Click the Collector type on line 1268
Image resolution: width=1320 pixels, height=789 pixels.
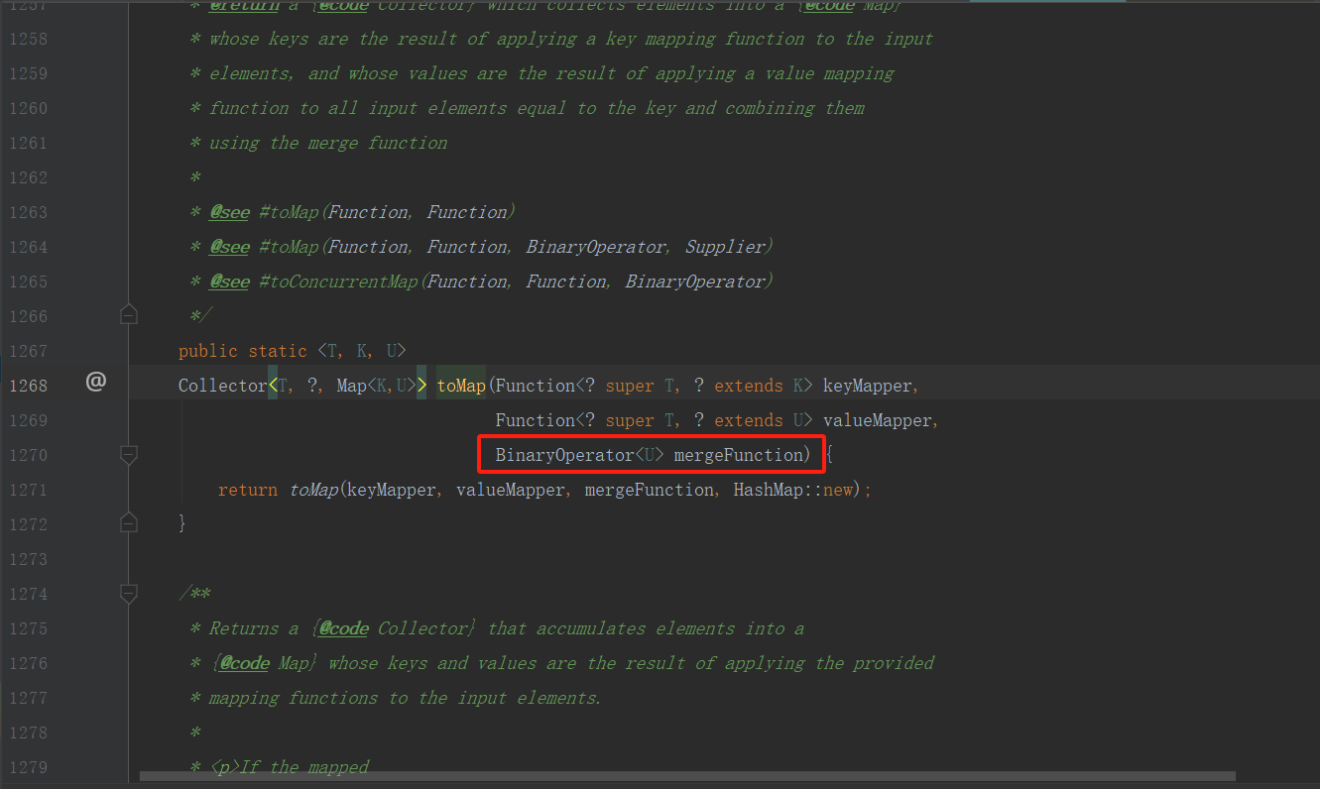223,386
